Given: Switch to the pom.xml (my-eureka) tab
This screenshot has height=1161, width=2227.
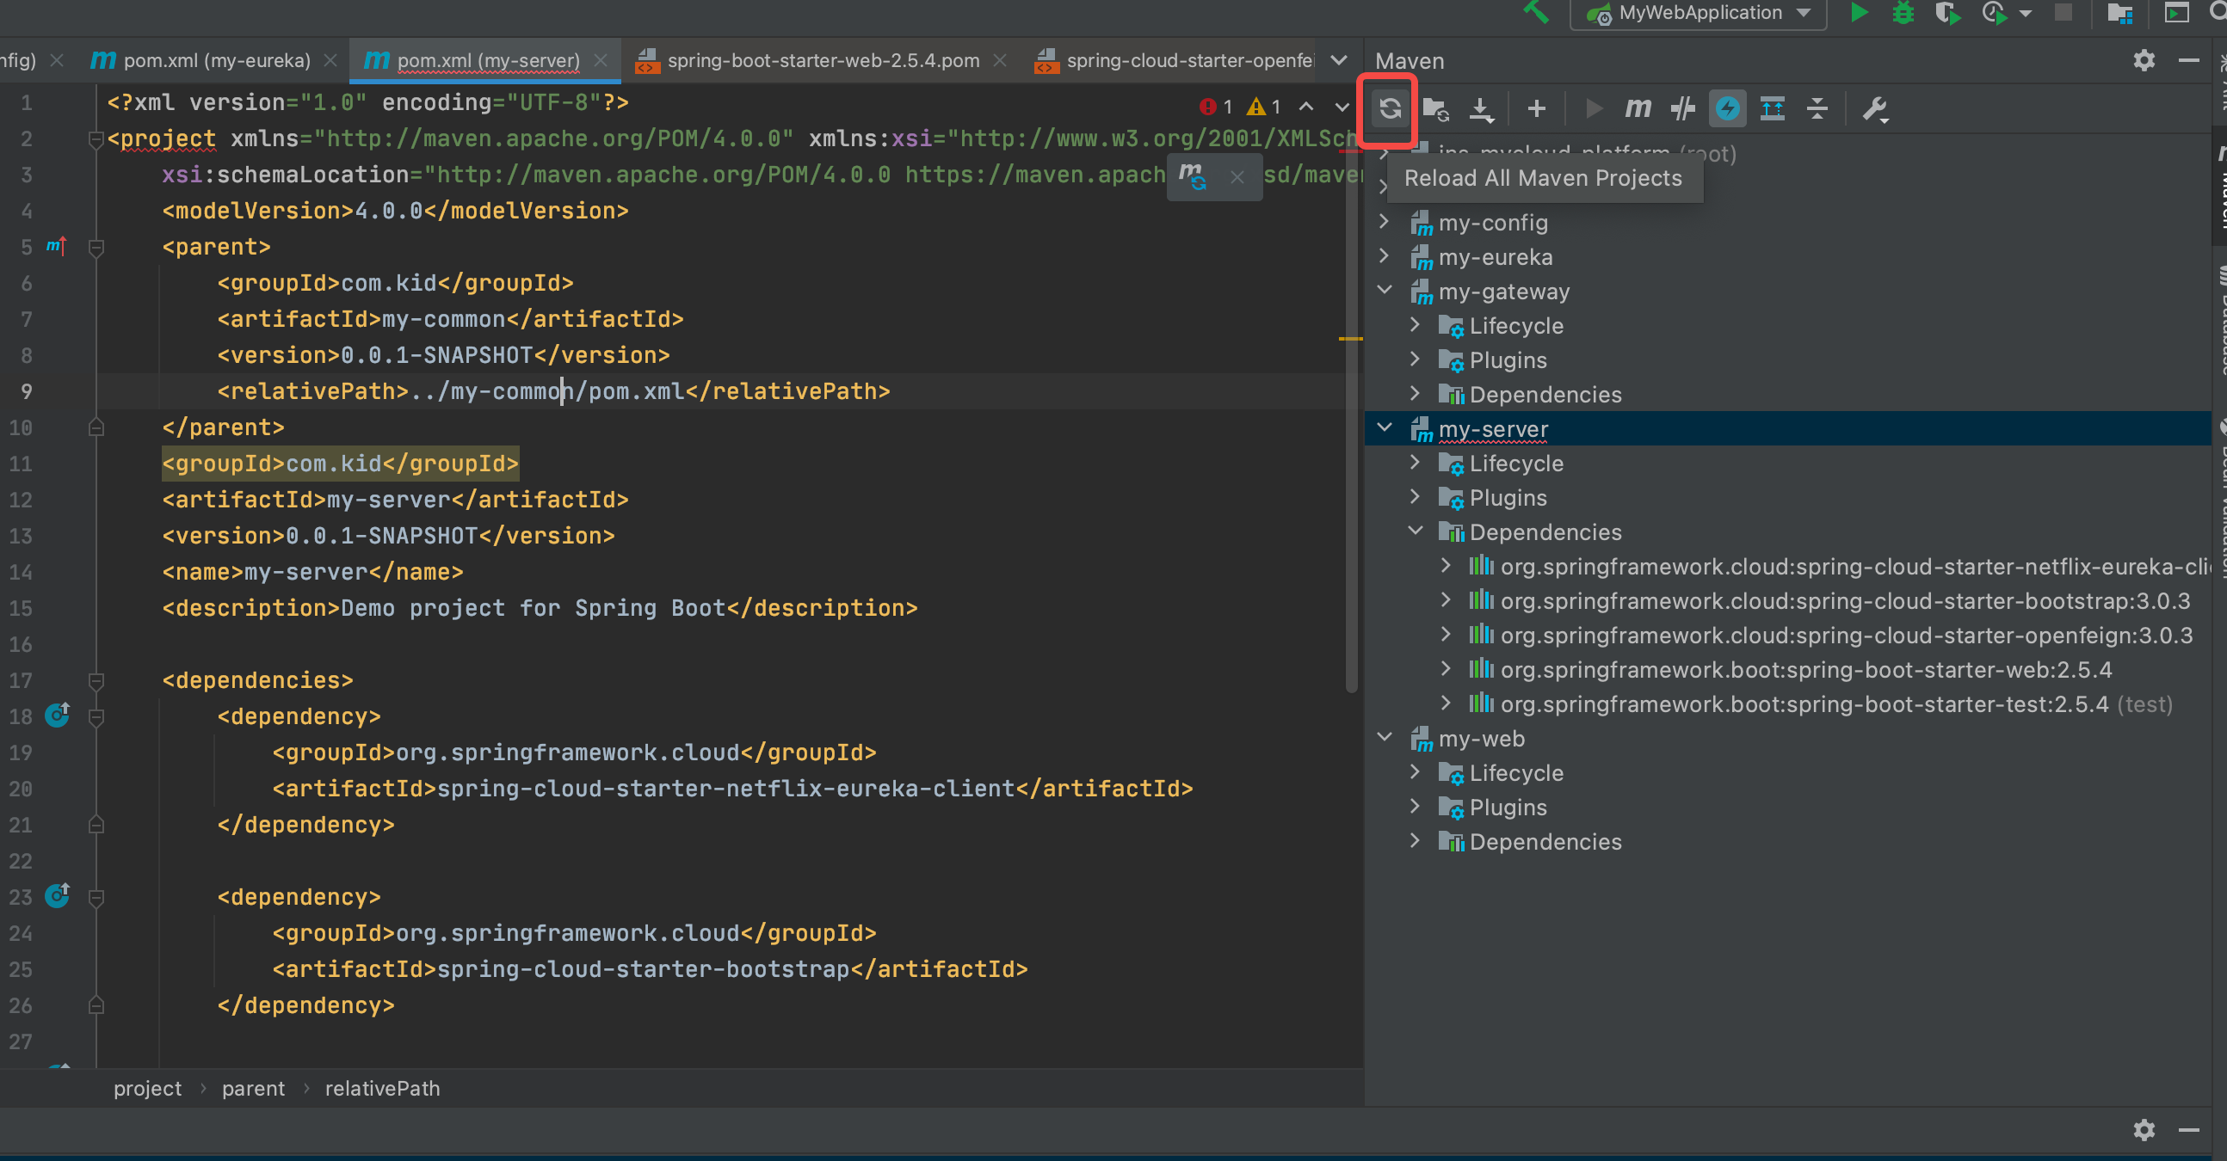Looking at the screenshot, I should 216,59.
